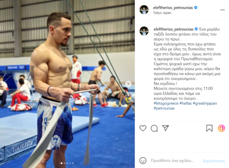The image size is (229, 168).
Task: Click the Δημοσίευση post button
Action: (213, 161)
